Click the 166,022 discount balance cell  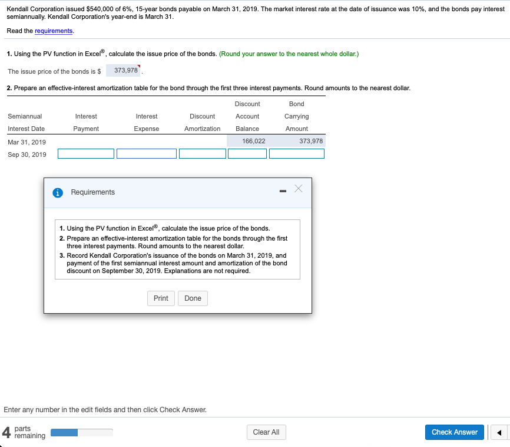click(247, 141)
